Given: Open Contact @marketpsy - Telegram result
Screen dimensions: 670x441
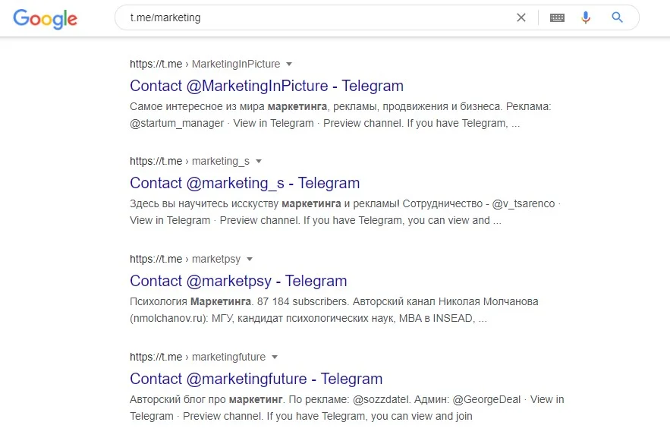Looking at the screenshot, I should pyautogui.click(x=238, y=281).
